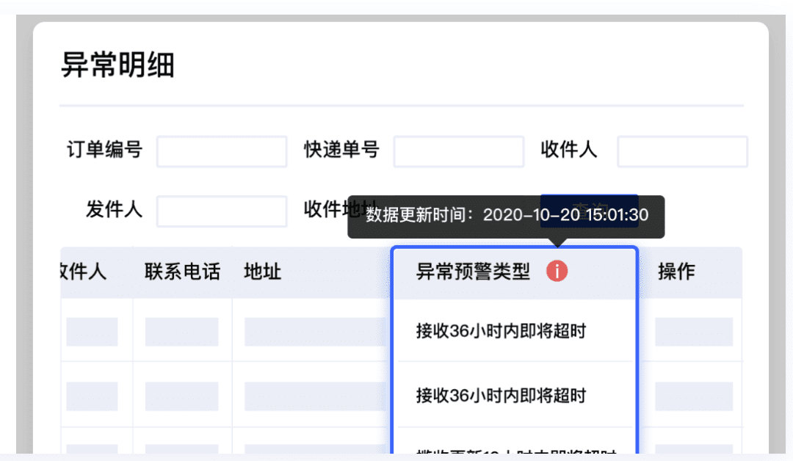Click the 地址 column header
This screenshot has height=461, width=793.
[x=263, y=272]
